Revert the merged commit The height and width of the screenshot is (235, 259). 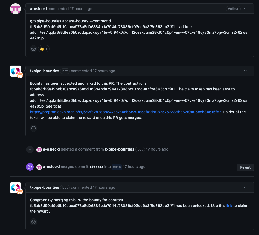pos(245,167)
